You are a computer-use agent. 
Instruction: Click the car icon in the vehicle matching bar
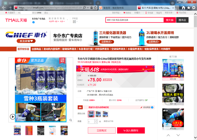click(80, 107)
